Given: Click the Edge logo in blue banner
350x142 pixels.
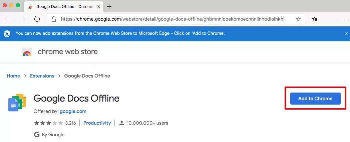Looking at the screenshot, I should point(7,33).
